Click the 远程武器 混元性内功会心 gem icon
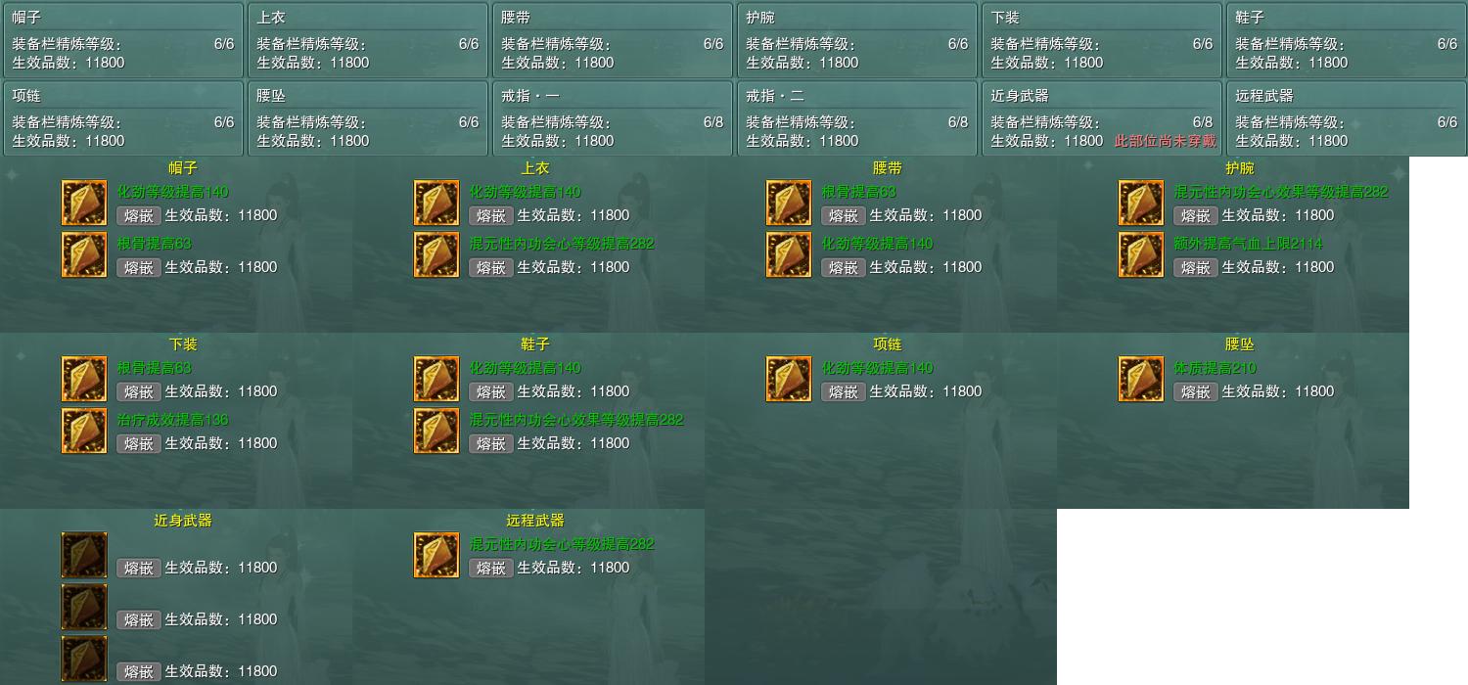Screen dimensions: 1468x685 pos(436,556)
